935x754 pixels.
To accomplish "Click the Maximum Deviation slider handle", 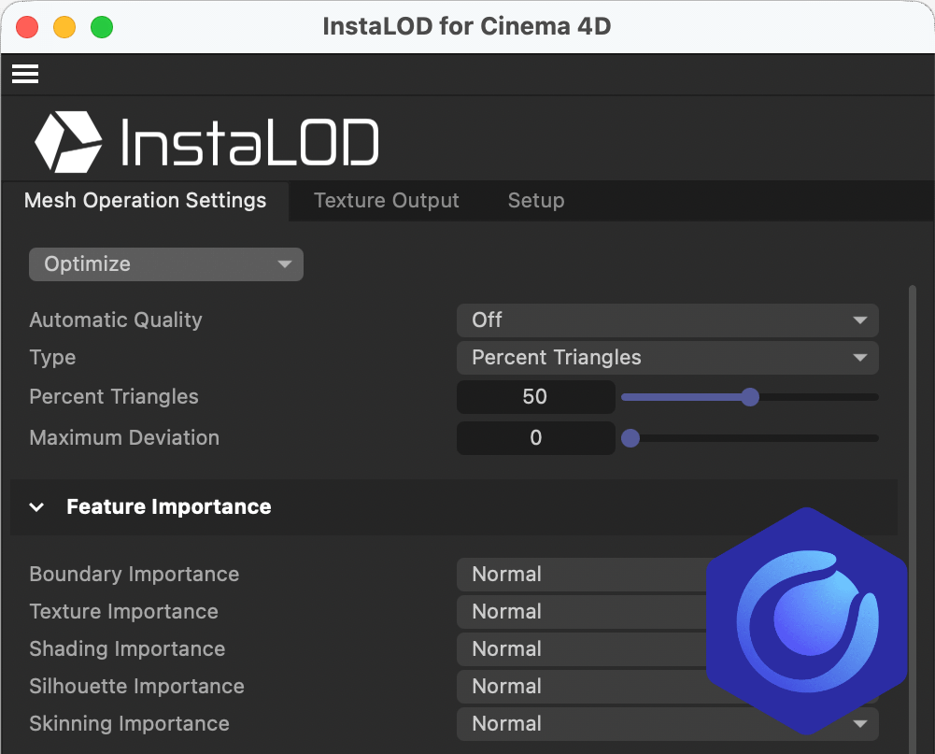I will pyautogui.click(x=630, y=438).
